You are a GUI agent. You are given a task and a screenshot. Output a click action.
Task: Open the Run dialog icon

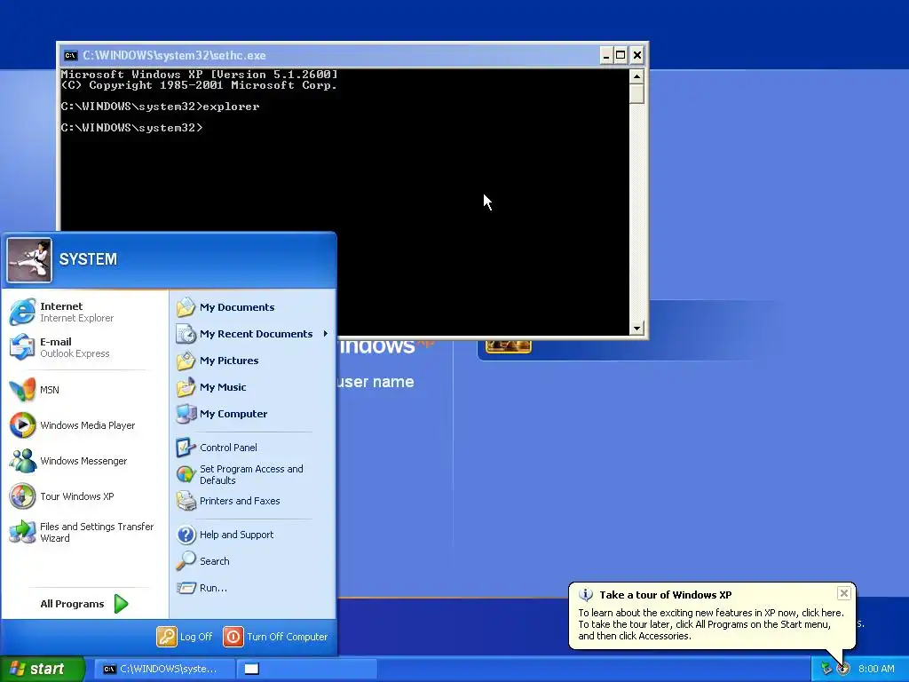(186, 588)
